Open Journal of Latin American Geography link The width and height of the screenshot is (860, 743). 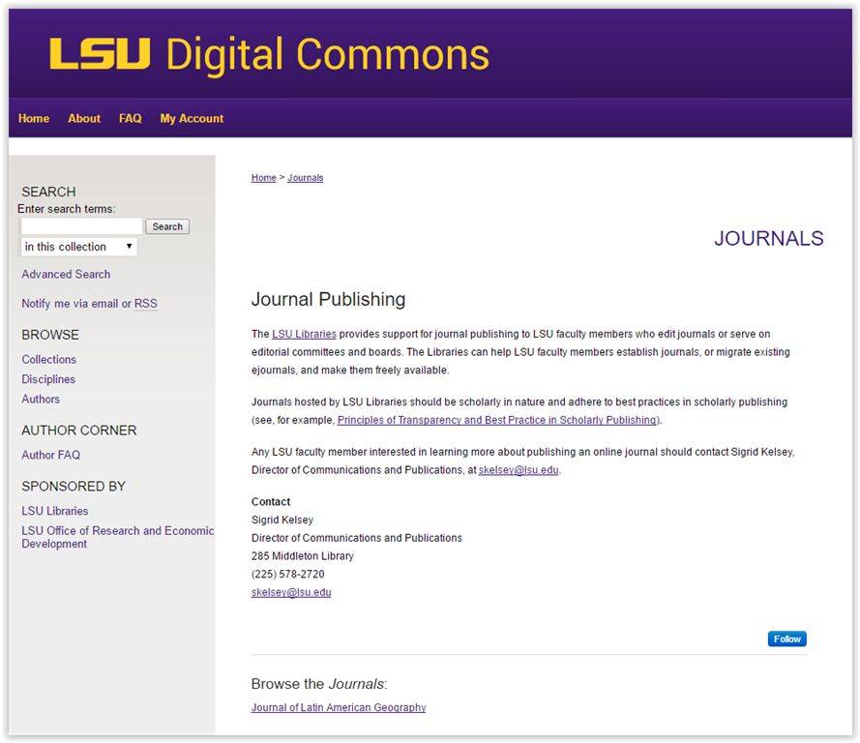tap(339, 707)
